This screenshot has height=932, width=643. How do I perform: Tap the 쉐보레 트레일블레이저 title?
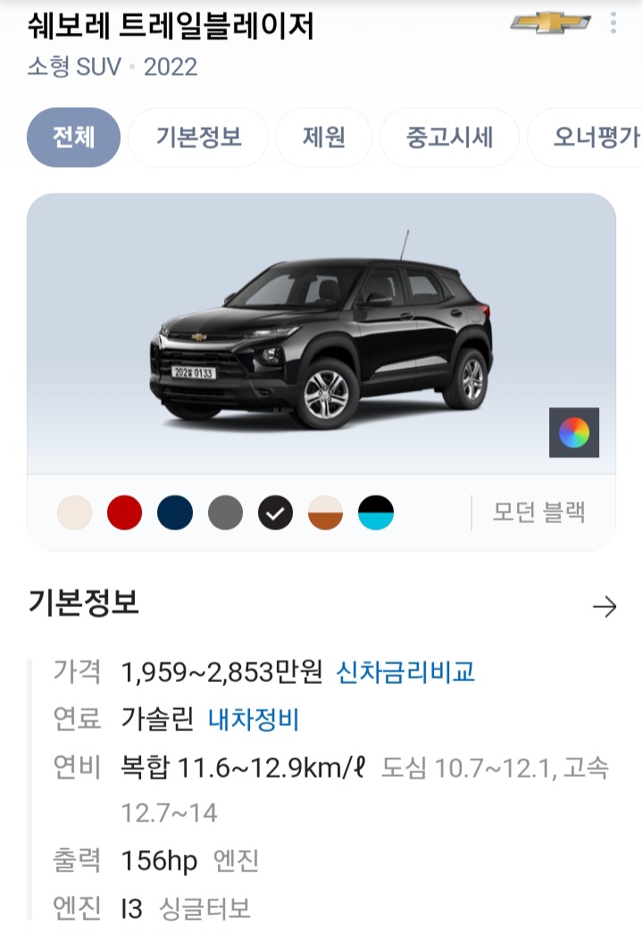171,26
